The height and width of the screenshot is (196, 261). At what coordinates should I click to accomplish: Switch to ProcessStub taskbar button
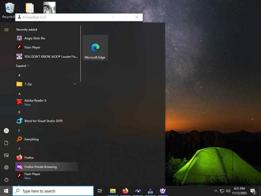pyautogui.click(x=150, y=191)
